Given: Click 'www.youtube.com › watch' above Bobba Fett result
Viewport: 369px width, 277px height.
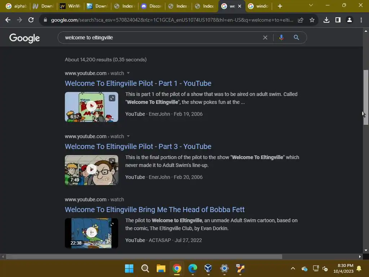Looking at the screenshot, I should (94, 199).
